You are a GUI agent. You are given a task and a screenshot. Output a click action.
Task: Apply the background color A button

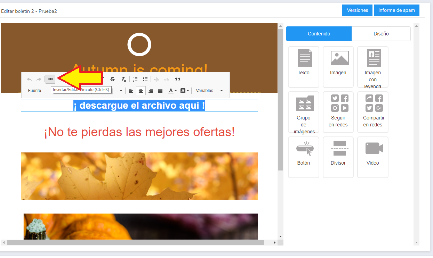point(183,91)
